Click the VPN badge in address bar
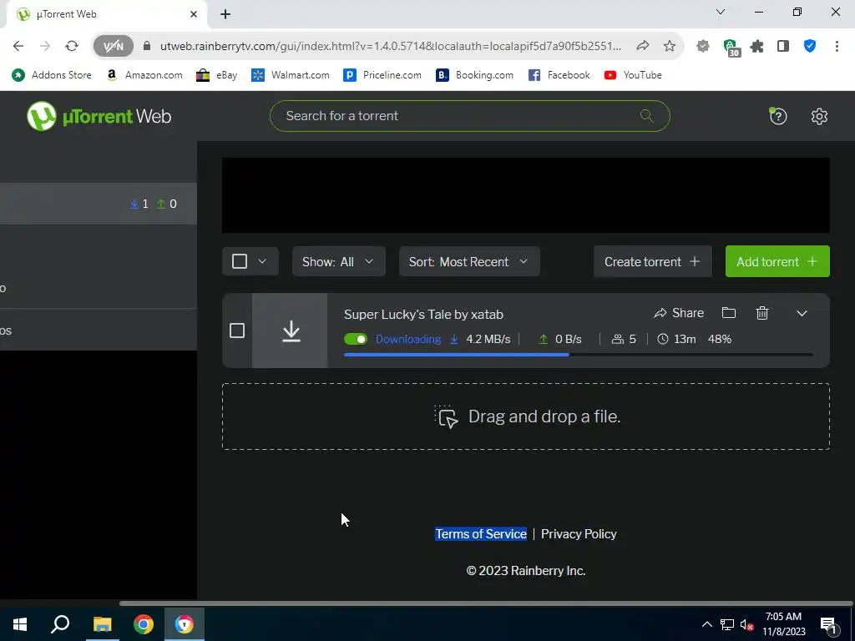The width and height of the screenshot is (855, 641). point(114,47)
